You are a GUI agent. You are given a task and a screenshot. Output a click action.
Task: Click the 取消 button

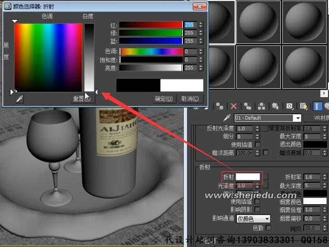(190, 99)
